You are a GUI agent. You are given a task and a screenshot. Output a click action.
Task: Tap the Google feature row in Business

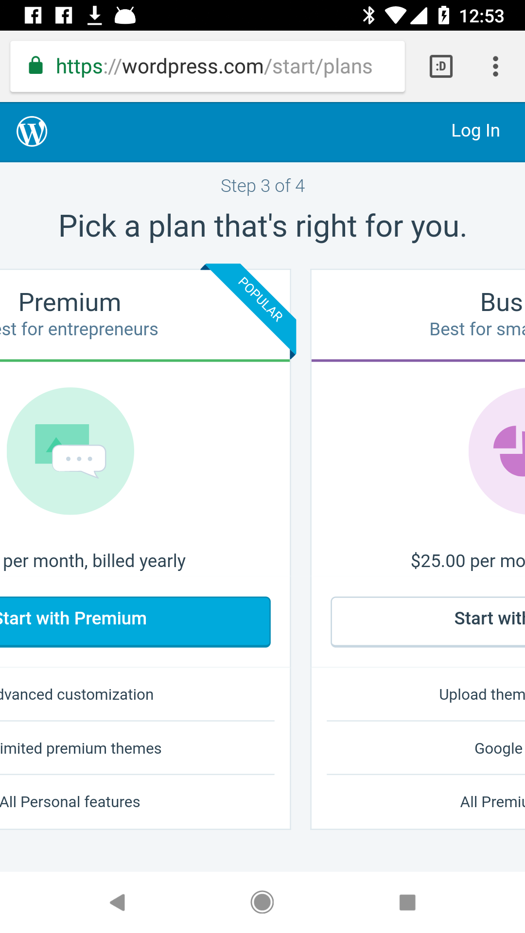pyautogui.click(x=498, y=748)
